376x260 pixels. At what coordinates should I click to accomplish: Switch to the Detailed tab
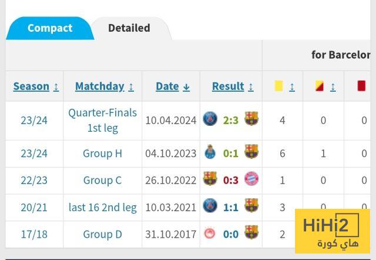click(129, 28)
